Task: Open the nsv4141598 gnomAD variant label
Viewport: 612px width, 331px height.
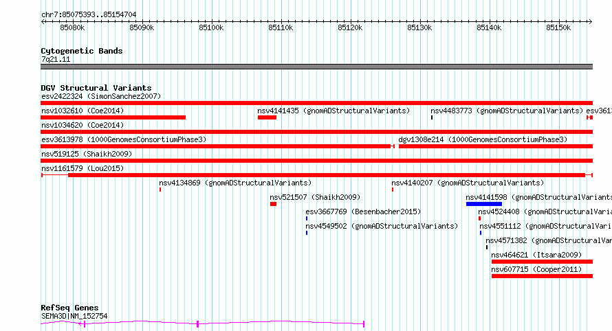Action: pyautogui.click(x=538, y=197)
